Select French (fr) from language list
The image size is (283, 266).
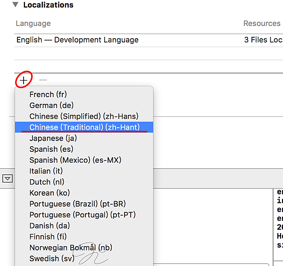[x=48, y=94]
